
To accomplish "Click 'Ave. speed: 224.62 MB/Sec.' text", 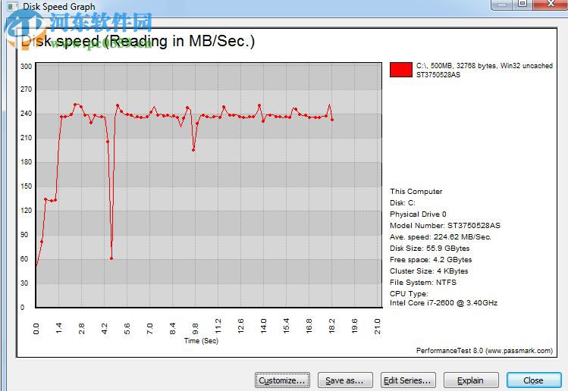I will point(441,237).
